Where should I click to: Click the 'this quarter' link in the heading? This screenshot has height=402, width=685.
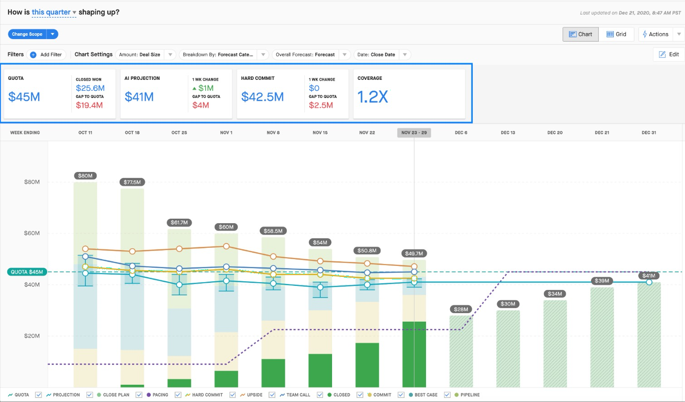point(51,12)
